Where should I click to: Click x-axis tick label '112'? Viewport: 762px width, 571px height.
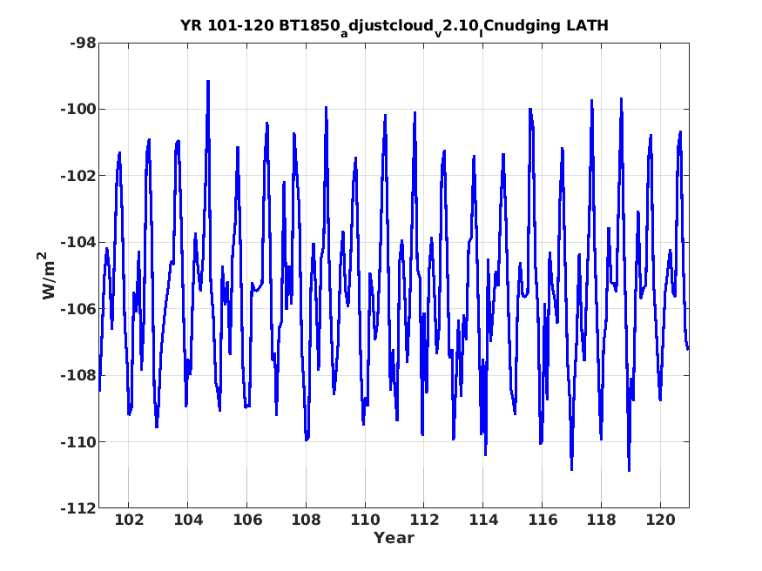(424, 520)
